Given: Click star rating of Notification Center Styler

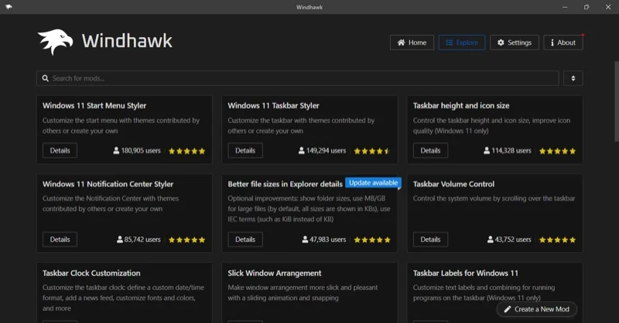Looking at the screenshot, I should click(186, 240).
